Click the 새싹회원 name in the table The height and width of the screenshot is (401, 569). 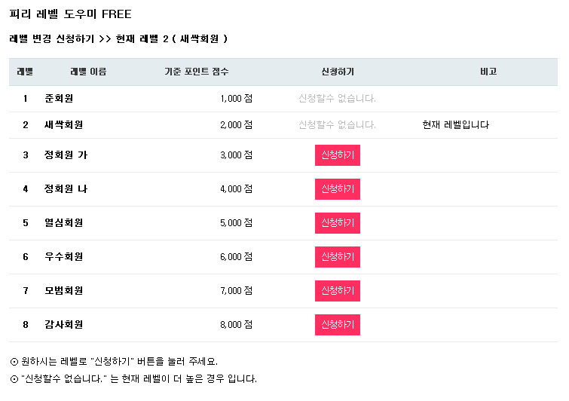[63, 125]
